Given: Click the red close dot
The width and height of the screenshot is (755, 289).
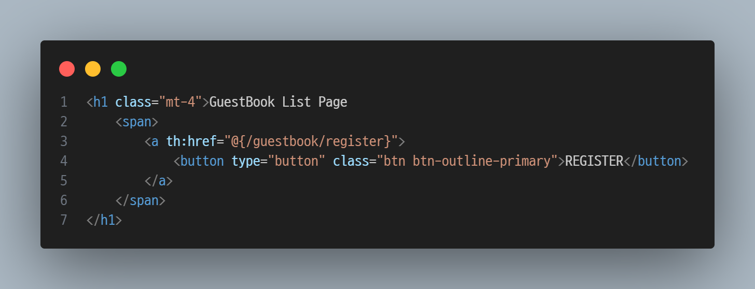Looking at the screenshot, I should [x=67, y=69].
